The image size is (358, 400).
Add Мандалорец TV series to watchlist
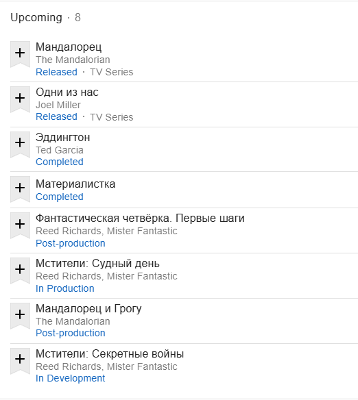[x=20, y=54]
